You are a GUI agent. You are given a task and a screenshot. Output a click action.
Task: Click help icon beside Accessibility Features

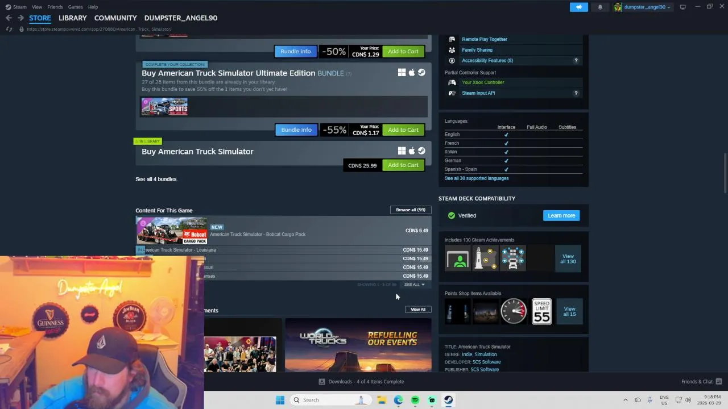tap(576, 60)
